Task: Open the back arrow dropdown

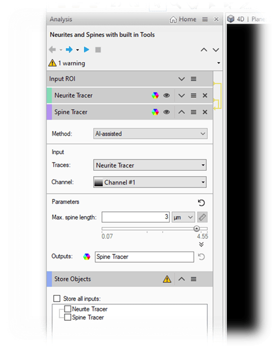Action: [61, 50]
